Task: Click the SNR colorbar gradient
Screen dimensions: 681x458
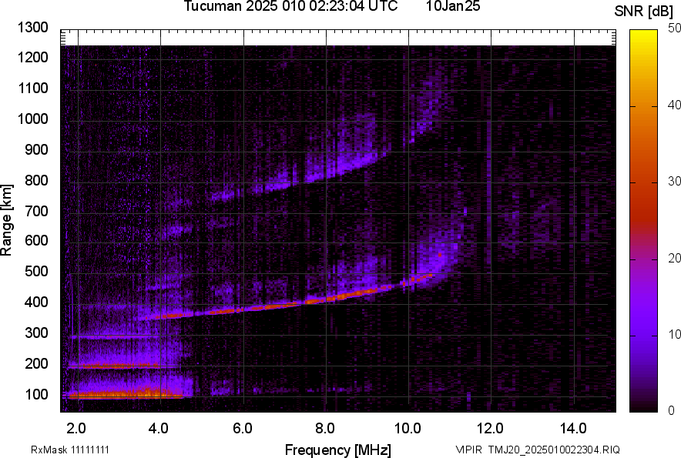Action: [644, 221]
